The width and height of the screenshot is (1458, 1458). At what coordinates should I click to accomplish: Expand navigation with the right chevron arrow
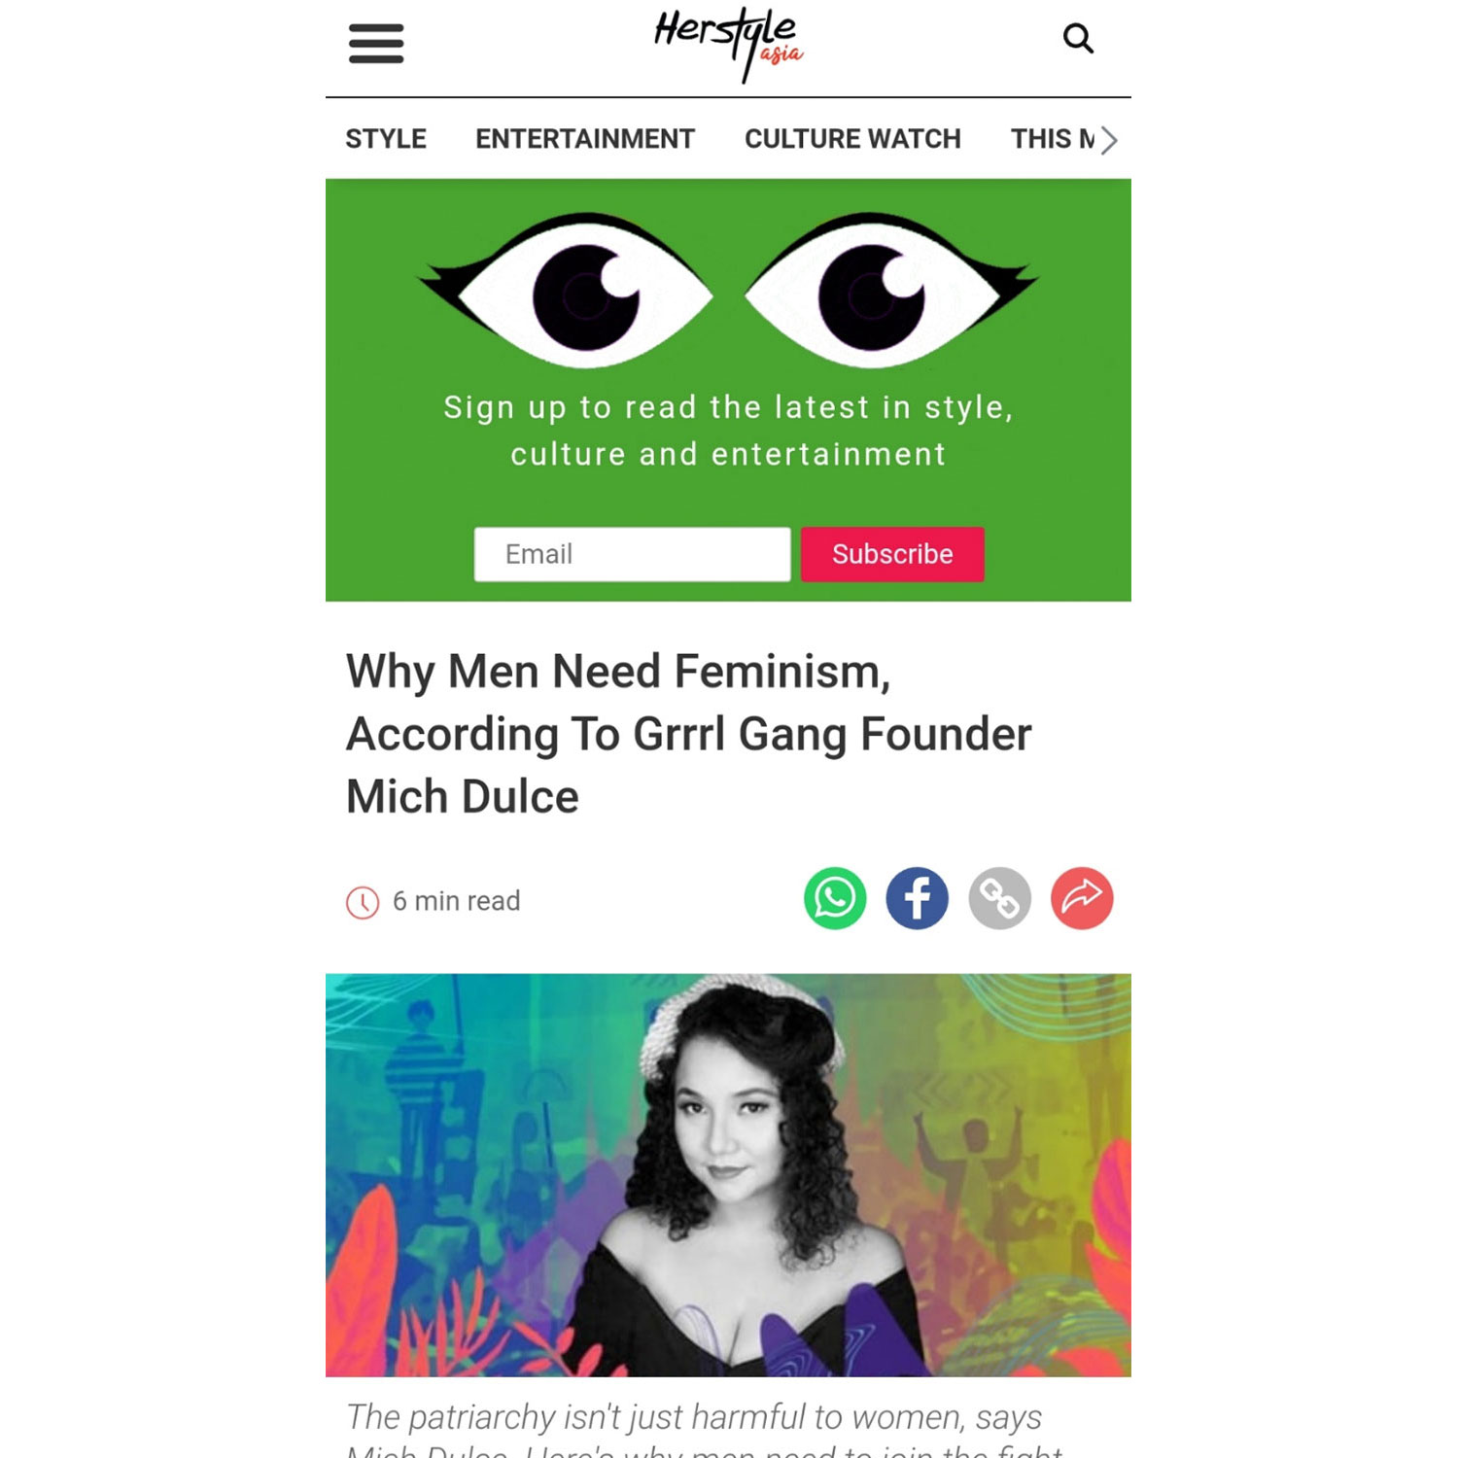1109,140
